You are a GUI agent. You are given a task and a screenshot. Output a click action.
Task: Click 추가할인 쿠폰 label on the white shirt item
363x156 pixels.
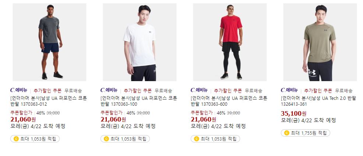click(x=138, y=91)
